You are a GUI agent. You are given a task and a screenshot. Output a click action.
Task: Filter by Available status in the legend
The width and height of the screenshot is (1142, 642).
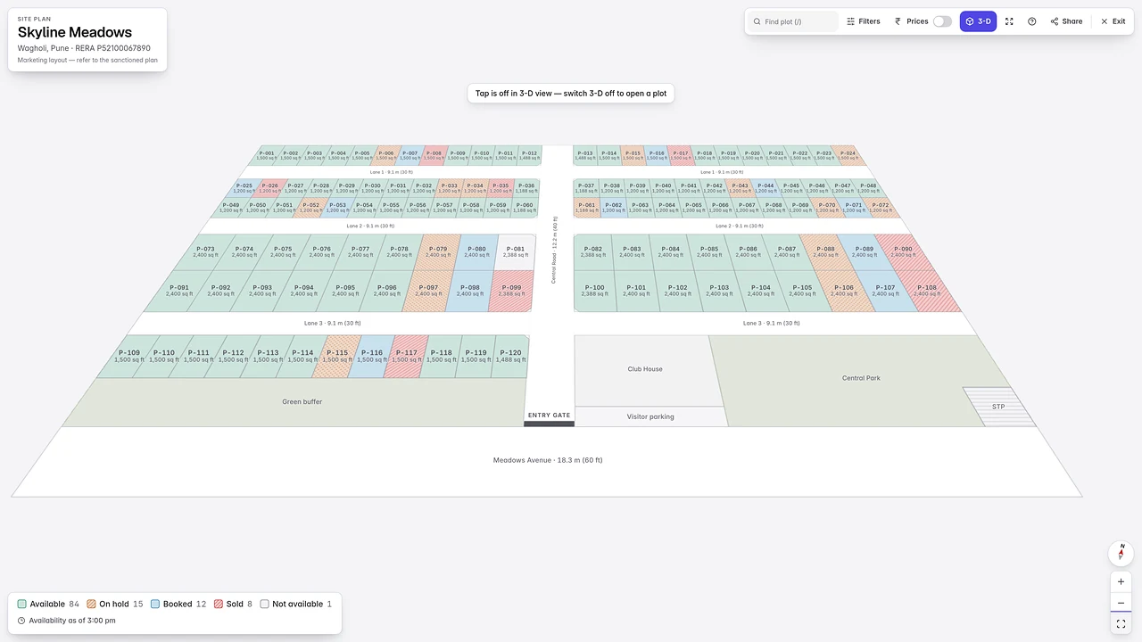coord(48,604)
